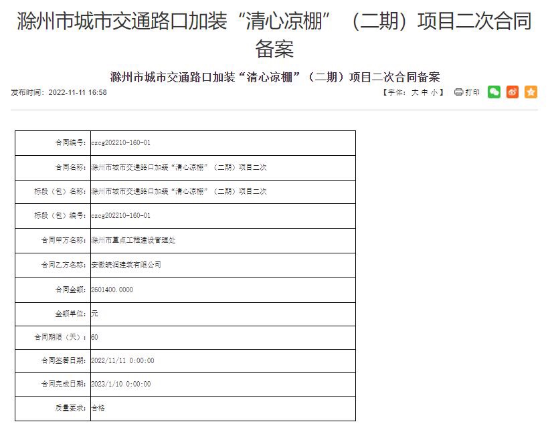Share page via Weibo icon

pyautogui.click(x=513, y=92)
